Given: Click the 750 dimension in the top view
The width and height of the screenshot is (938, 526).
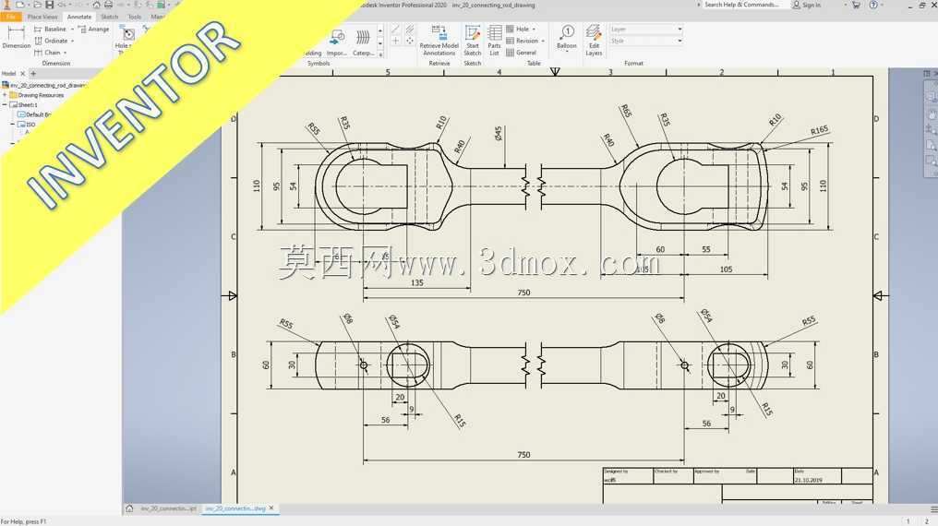Looking at the screenshot, I should pyautogui.click(x=523, y=293).
